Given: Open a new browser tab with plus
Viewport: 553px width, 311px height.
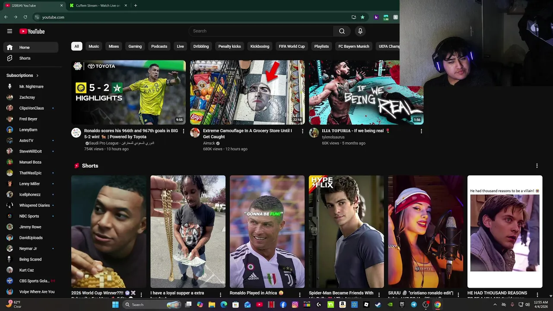Looking at the screenshot, I should (135, 6).
